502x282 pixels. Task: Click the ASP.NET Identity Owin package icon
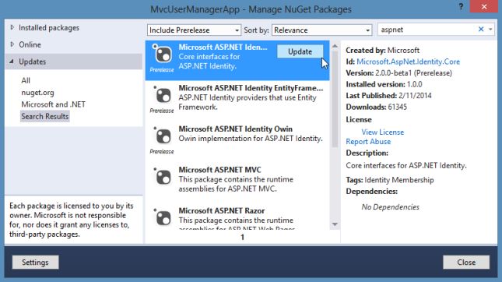(163, 136)
